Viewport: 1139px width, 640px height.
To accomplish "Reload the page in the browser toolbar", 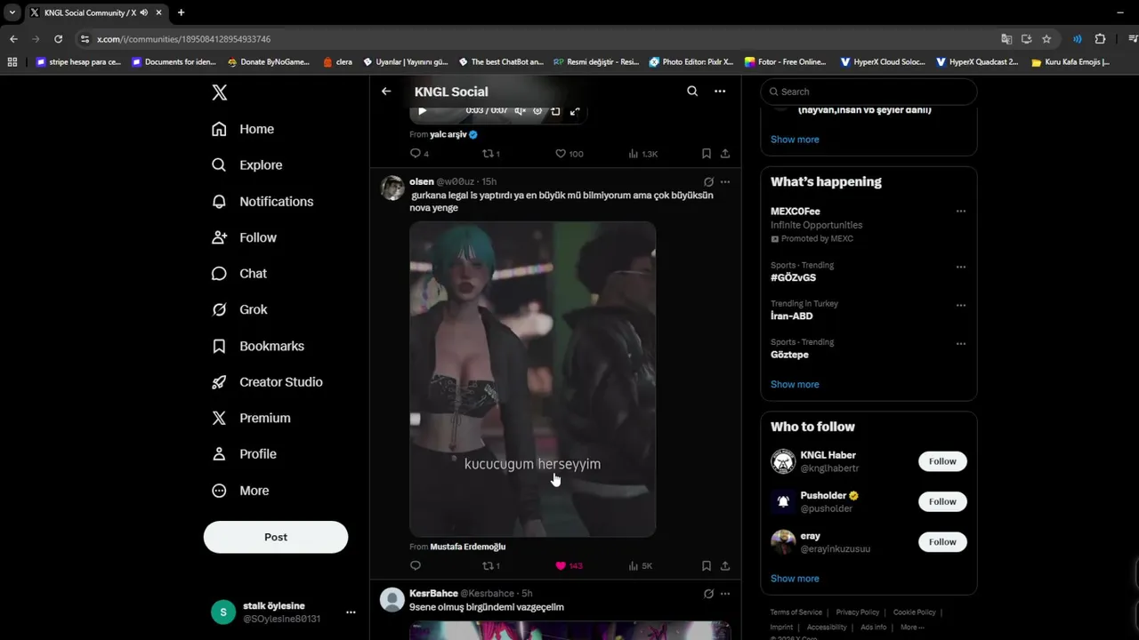I will click(x=59, y=39).
